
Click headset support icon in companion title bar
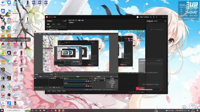(151, 17)
